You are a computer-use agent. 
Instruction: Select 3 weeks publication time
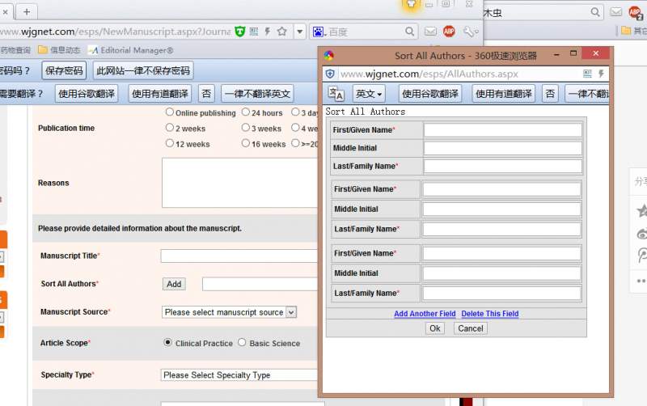coord(246,128)
